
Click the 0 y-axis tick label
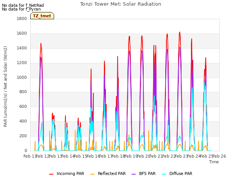tap(26, 151)
